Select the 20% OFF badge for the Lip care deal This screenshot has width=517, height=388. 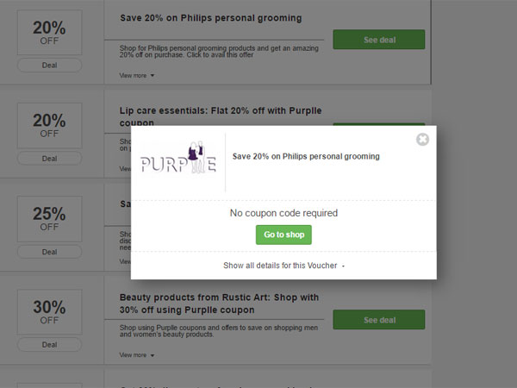[x=49, y=126]
